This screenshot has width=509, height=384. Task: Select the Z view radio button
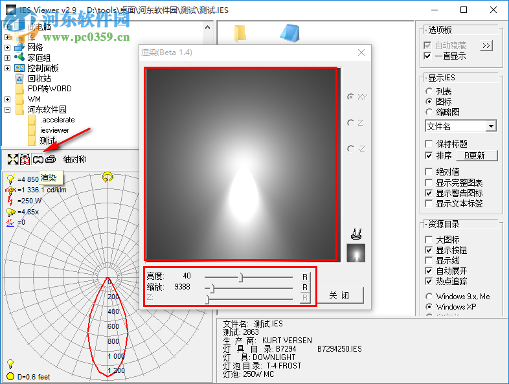(x=350, y=122)
